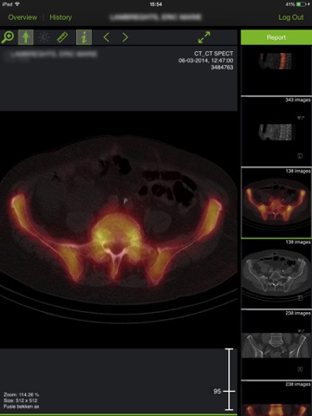
Task: Click the study number 3484763
Action: pos(222,68)
